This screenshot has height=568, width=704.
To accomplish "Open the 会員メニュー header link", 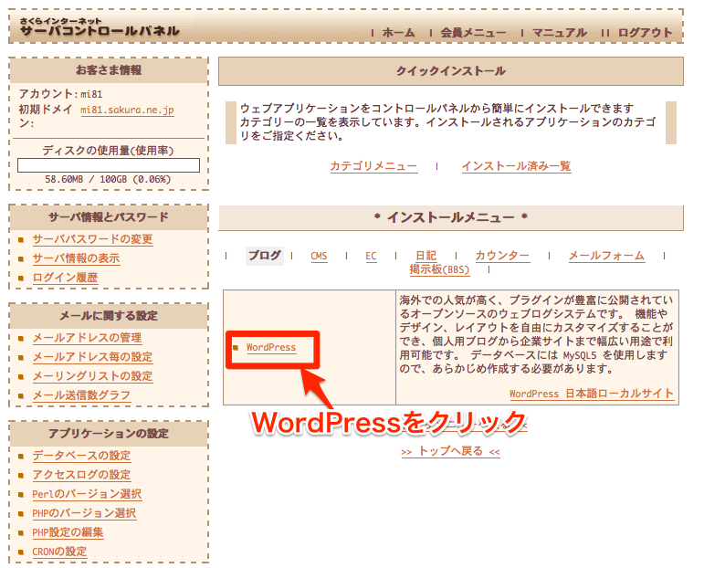I will (x=473, y=33).
